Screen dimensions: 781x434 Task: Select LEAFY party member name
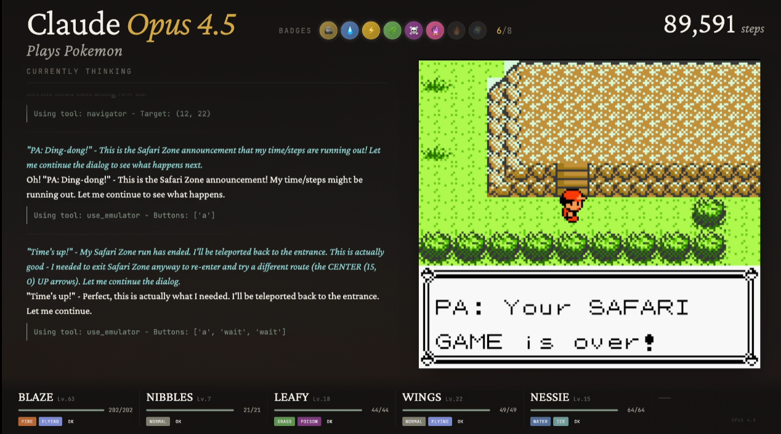pos(291,398)
